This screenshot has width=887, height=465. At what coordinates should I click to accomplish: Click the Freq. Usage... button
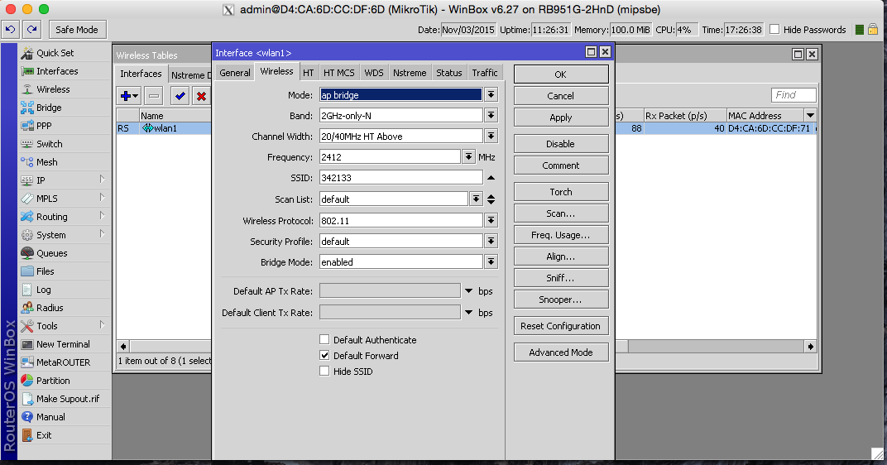561,235
